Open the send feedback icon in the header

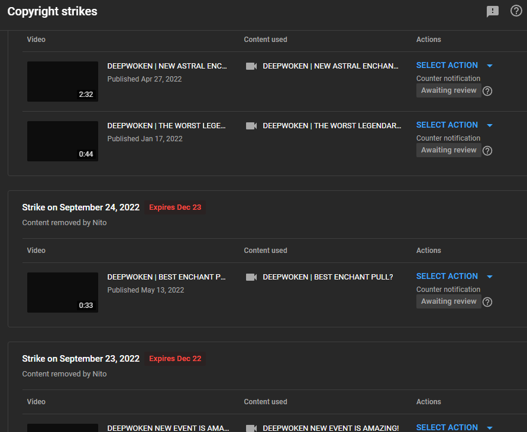tap(492, 11)
